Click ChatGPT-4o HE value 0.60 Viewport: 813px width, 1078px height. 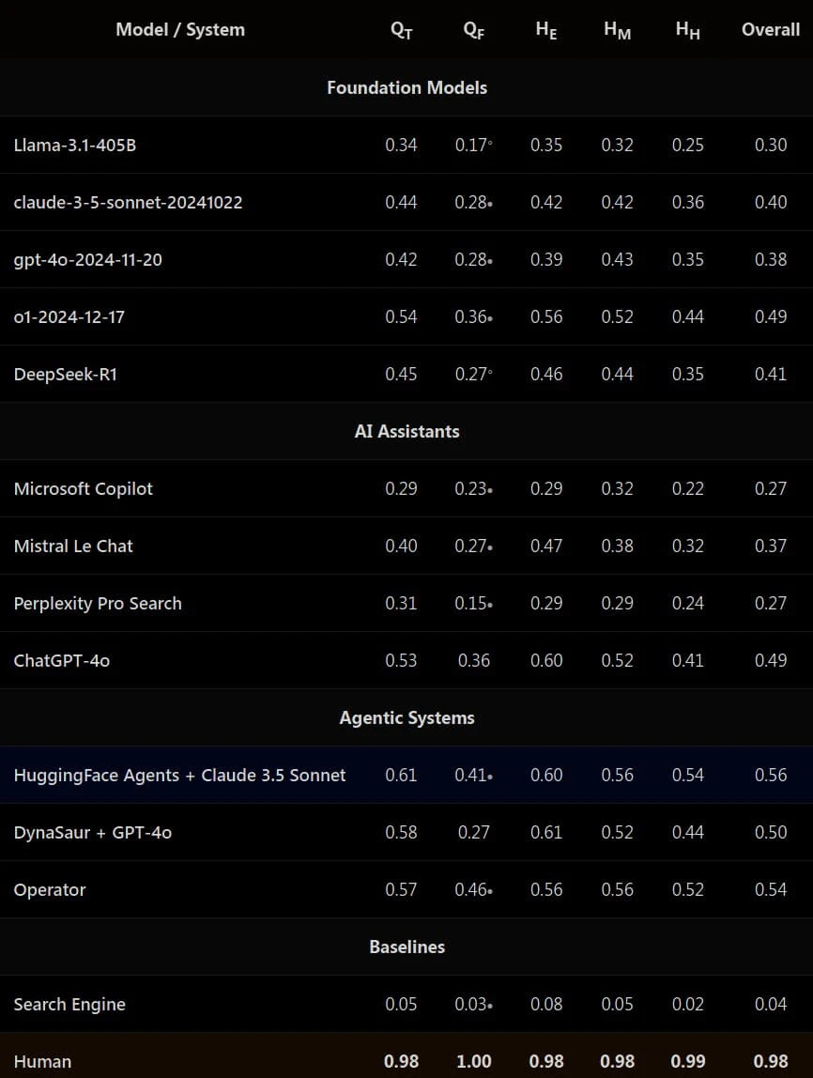pyautogui.click(x=546, y=661)
